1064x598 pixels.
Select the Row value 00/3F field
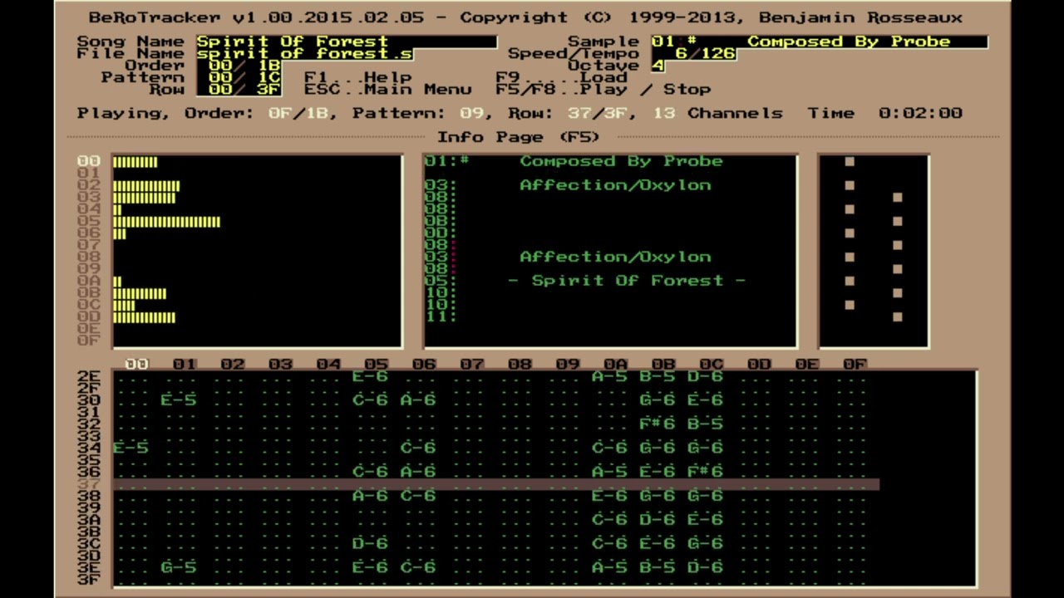click(x=239, y=89)
